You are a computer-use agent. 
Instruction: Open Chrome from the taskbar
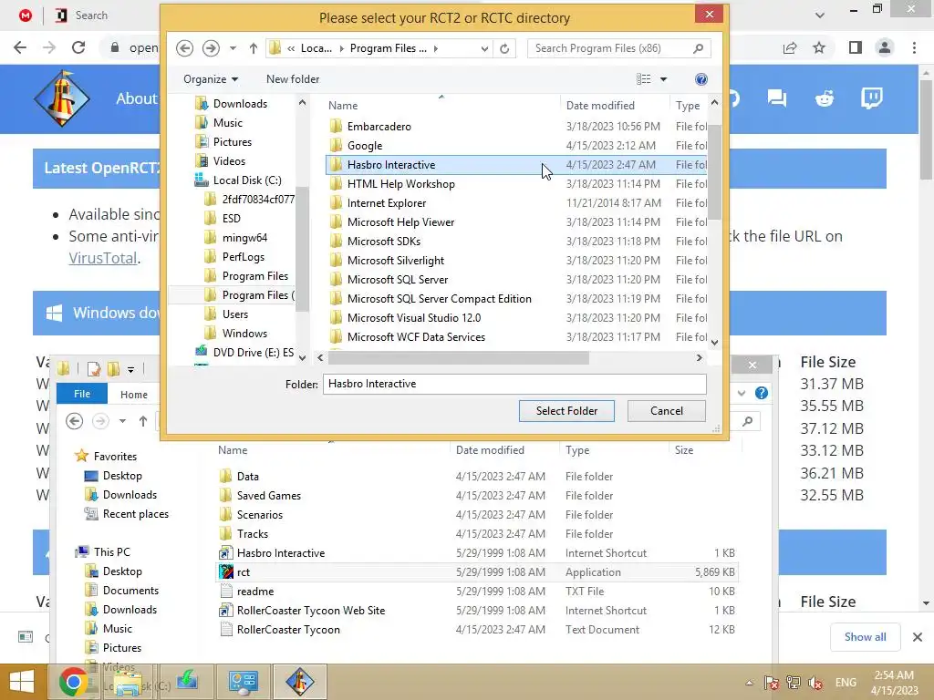[73, 682]
